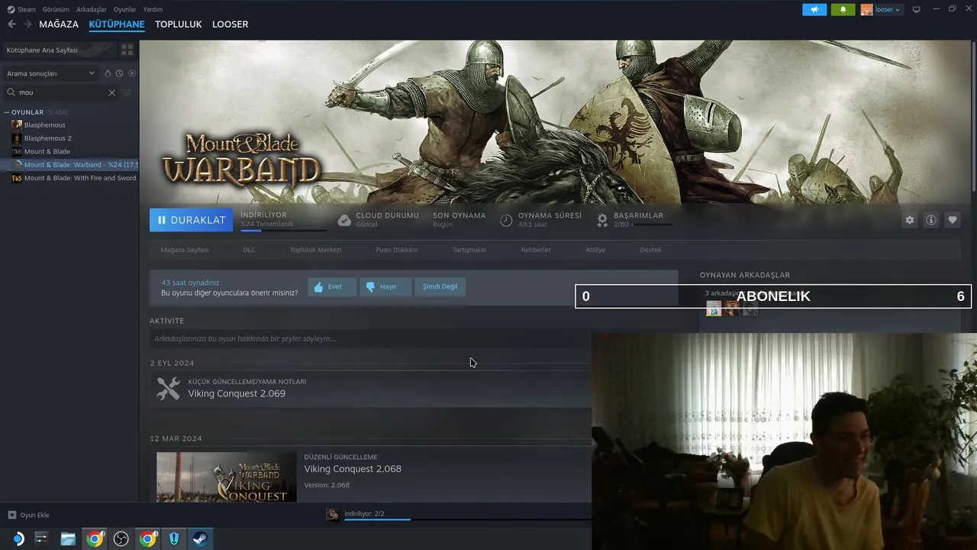
Task: Pause download with DURAKLAT button
Action: pos(191,220)
